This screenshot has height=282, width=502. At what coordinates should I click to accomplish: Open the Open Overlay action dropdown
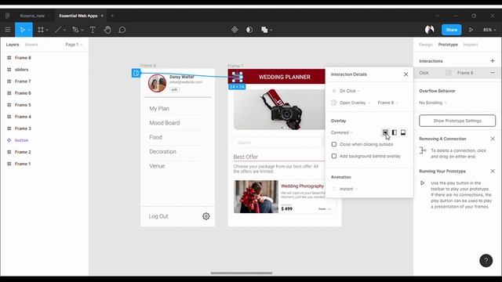tap(355, 103)
